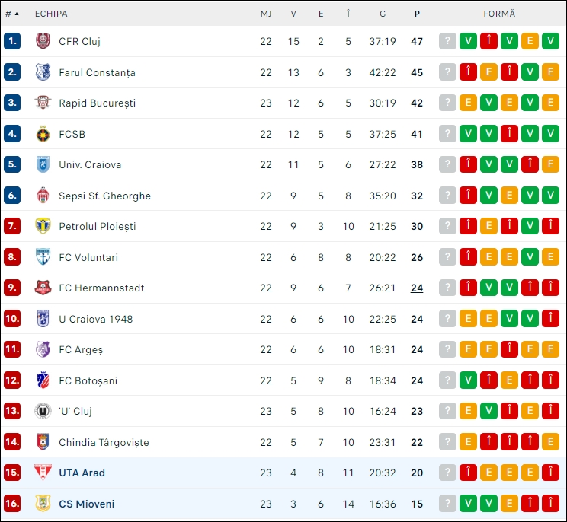
Task: Click FC Hermannstadt's underlined 24 points
Action: tap(417, 288)
